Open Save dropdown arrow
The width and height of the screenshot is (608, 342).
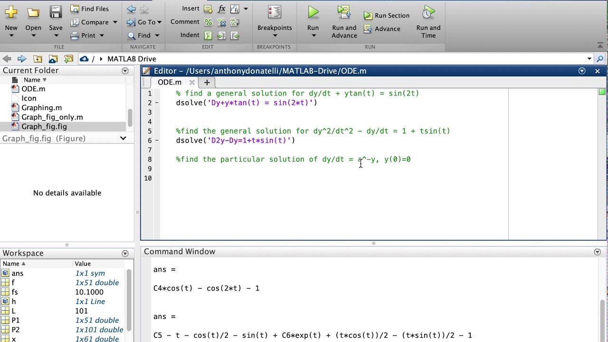(x=56, y=36)
